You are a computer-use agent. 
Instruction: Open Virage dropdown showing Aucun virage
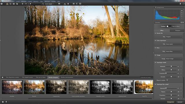pyautogui.click(x=174, y=59)
